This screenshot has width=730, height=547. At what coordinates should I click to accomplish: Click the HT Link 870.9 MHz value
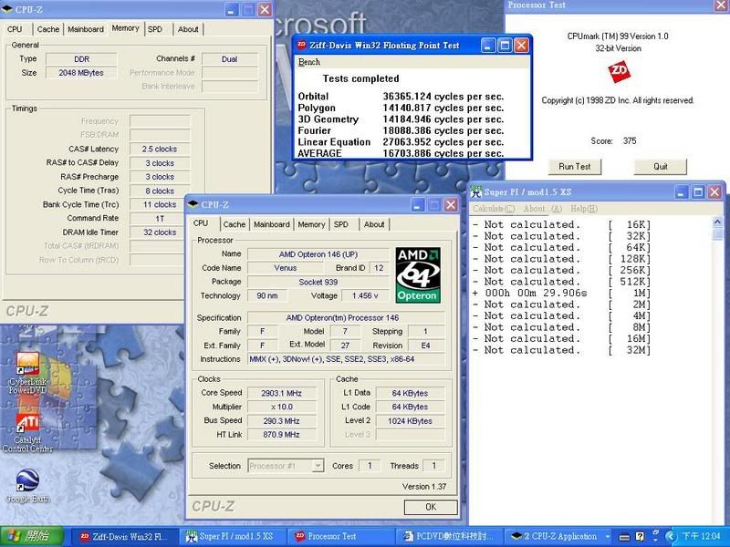tap(281, 435)
